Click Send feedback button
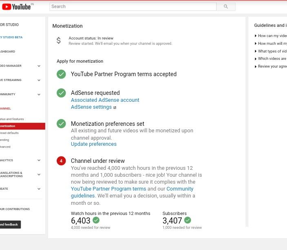287x250 pixels. click(10, 225)
